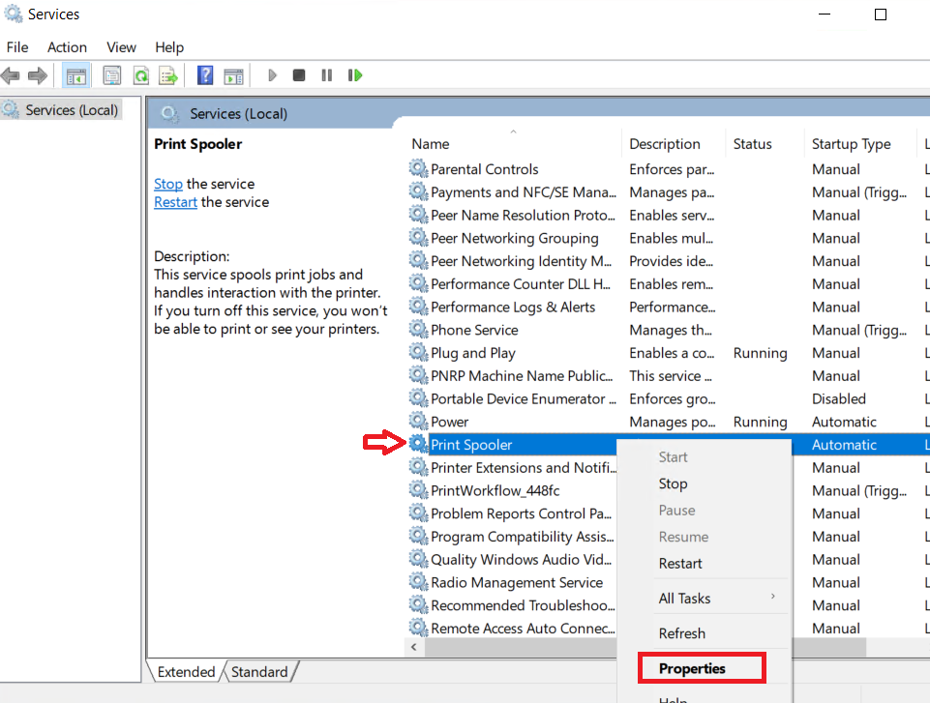Sort by the Status column header

tap(764, 144)
